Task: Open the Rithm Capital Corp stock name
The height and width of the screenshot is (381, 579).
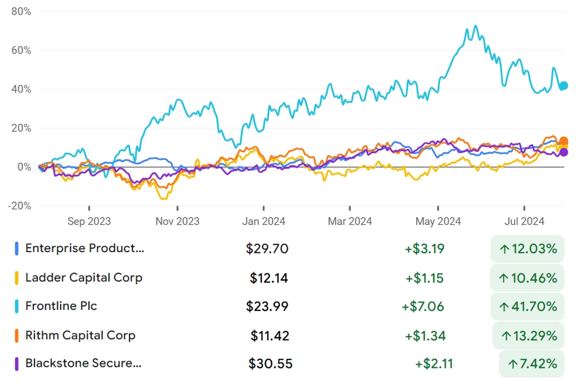Action: [80, 336]
